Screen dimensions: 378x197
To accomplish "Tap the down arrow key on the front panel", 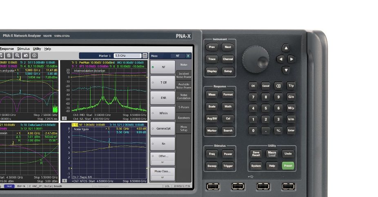I will pyautogui.click(x=286, y=70).
